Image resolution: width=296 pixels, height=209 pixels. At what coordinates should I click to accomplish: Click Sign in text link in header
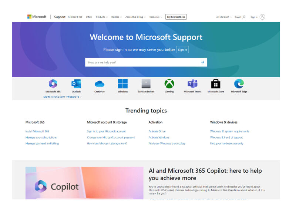(x=254, y=17)
